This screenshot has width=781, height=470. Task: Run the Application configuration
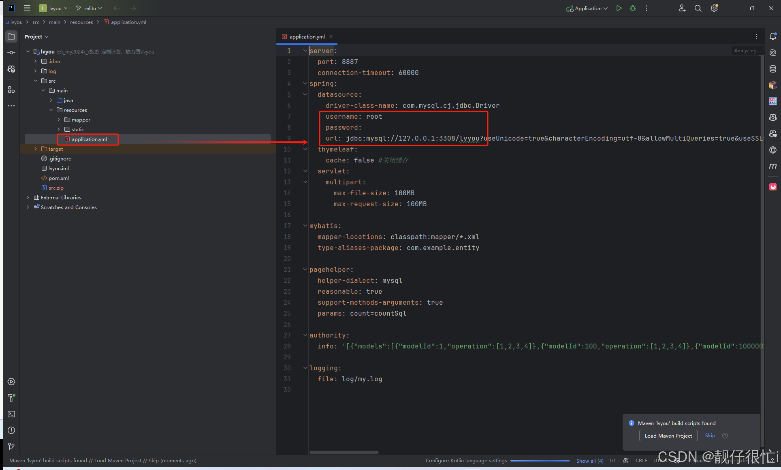click(x=619, y=8)
